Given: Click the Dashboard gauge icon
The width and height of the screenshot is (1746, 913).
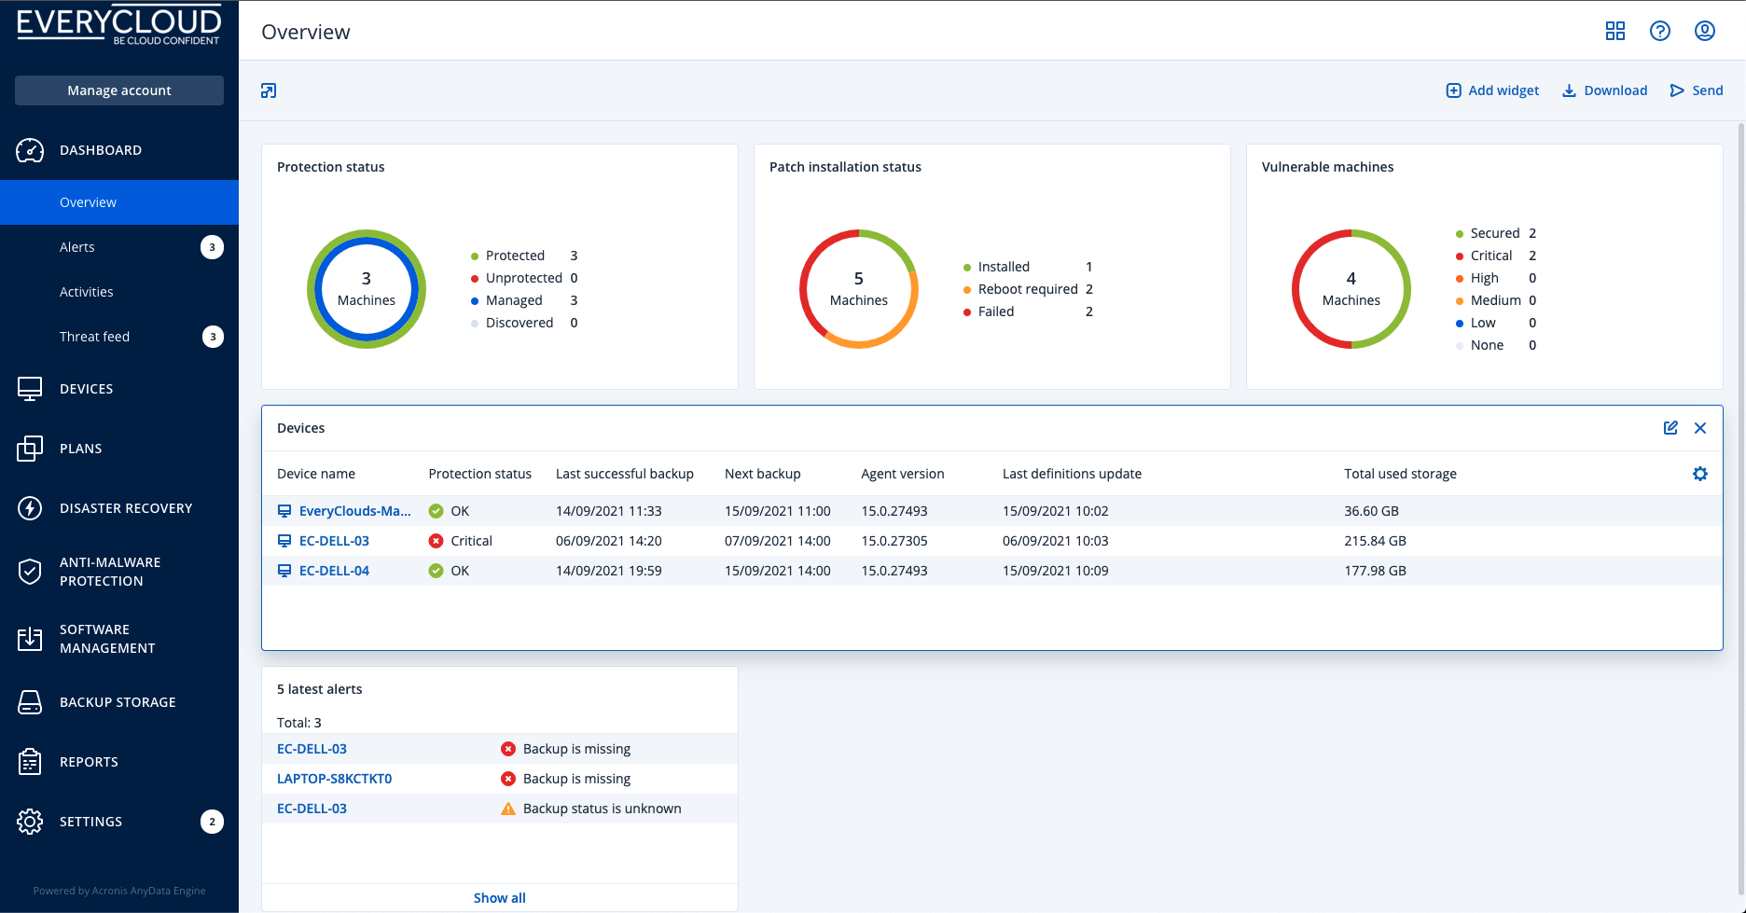Looking at the screenshot, I should 30,150.
